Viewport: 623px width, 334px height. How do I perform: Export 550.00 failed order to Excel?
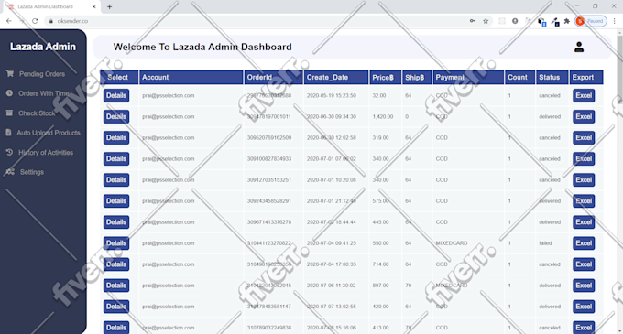click(x=584, y=243)
